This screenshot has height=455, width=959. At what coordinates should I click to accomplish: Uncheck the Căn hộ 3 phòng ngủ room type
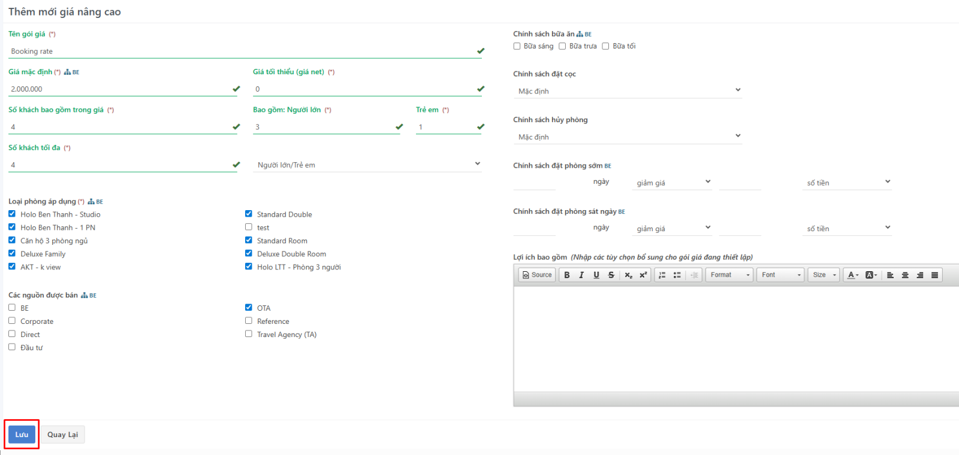click(x=12, y=240)
